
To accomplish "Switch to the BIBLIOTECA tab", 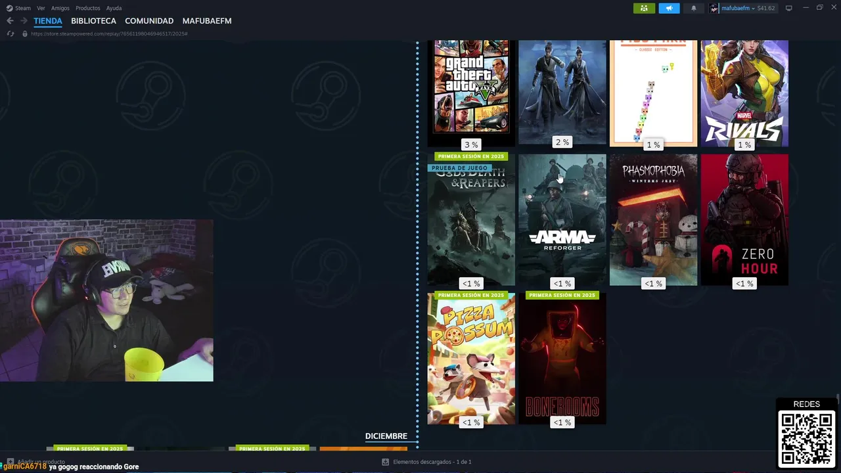I will (93, 21).
